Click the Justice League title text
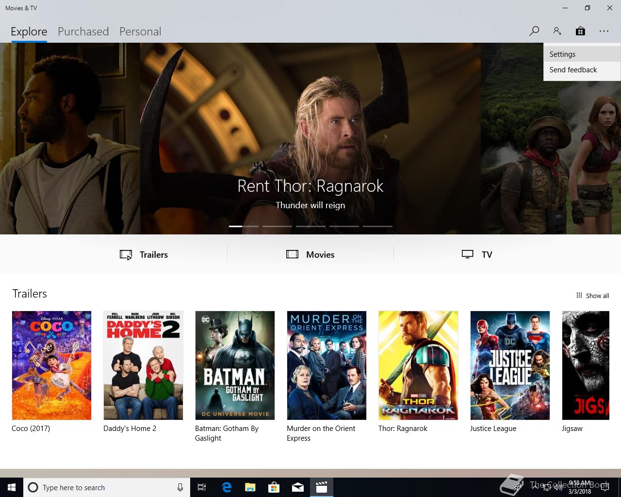The width and height of the screenshot is (621, 497). coord(493,429)
